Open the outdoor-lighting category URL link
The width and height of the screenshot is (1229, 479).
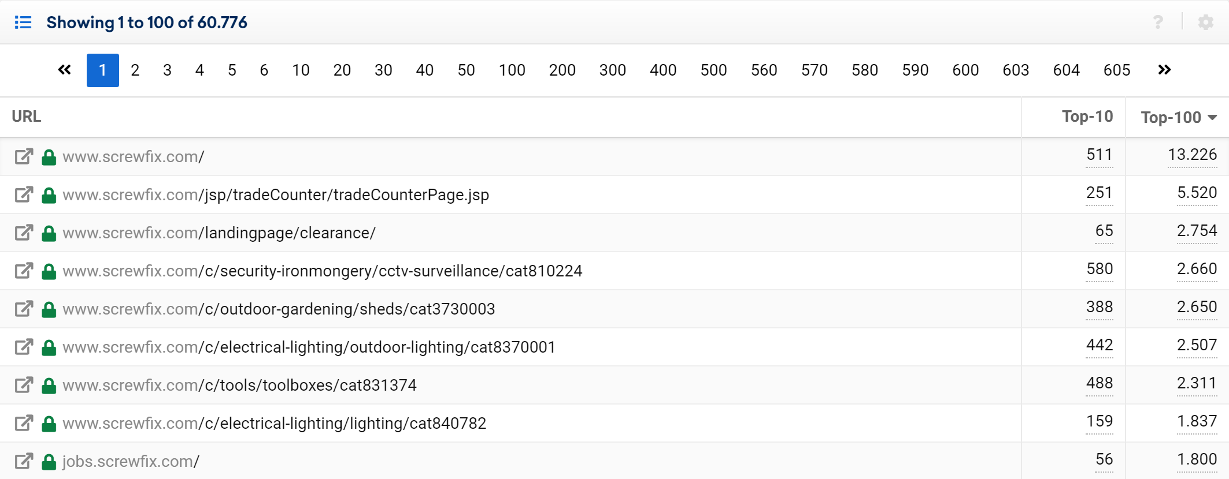pyautogui.click(x=309, y=347)
